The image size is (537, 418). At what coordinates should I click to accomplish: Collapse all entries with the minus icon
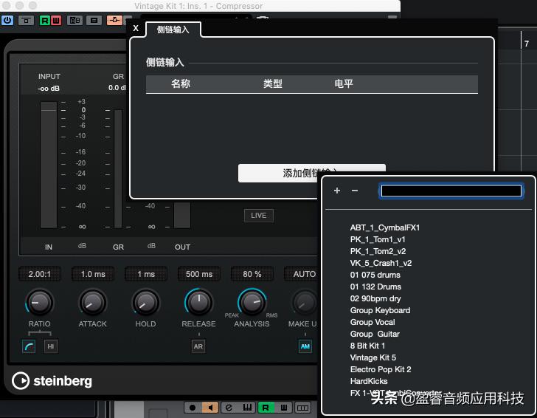coord(355,191)
